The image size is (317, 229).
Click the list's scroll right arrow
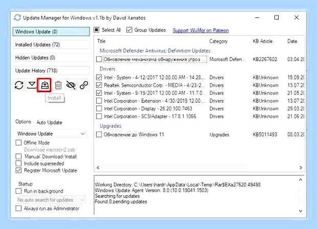[x=301, y=168]
